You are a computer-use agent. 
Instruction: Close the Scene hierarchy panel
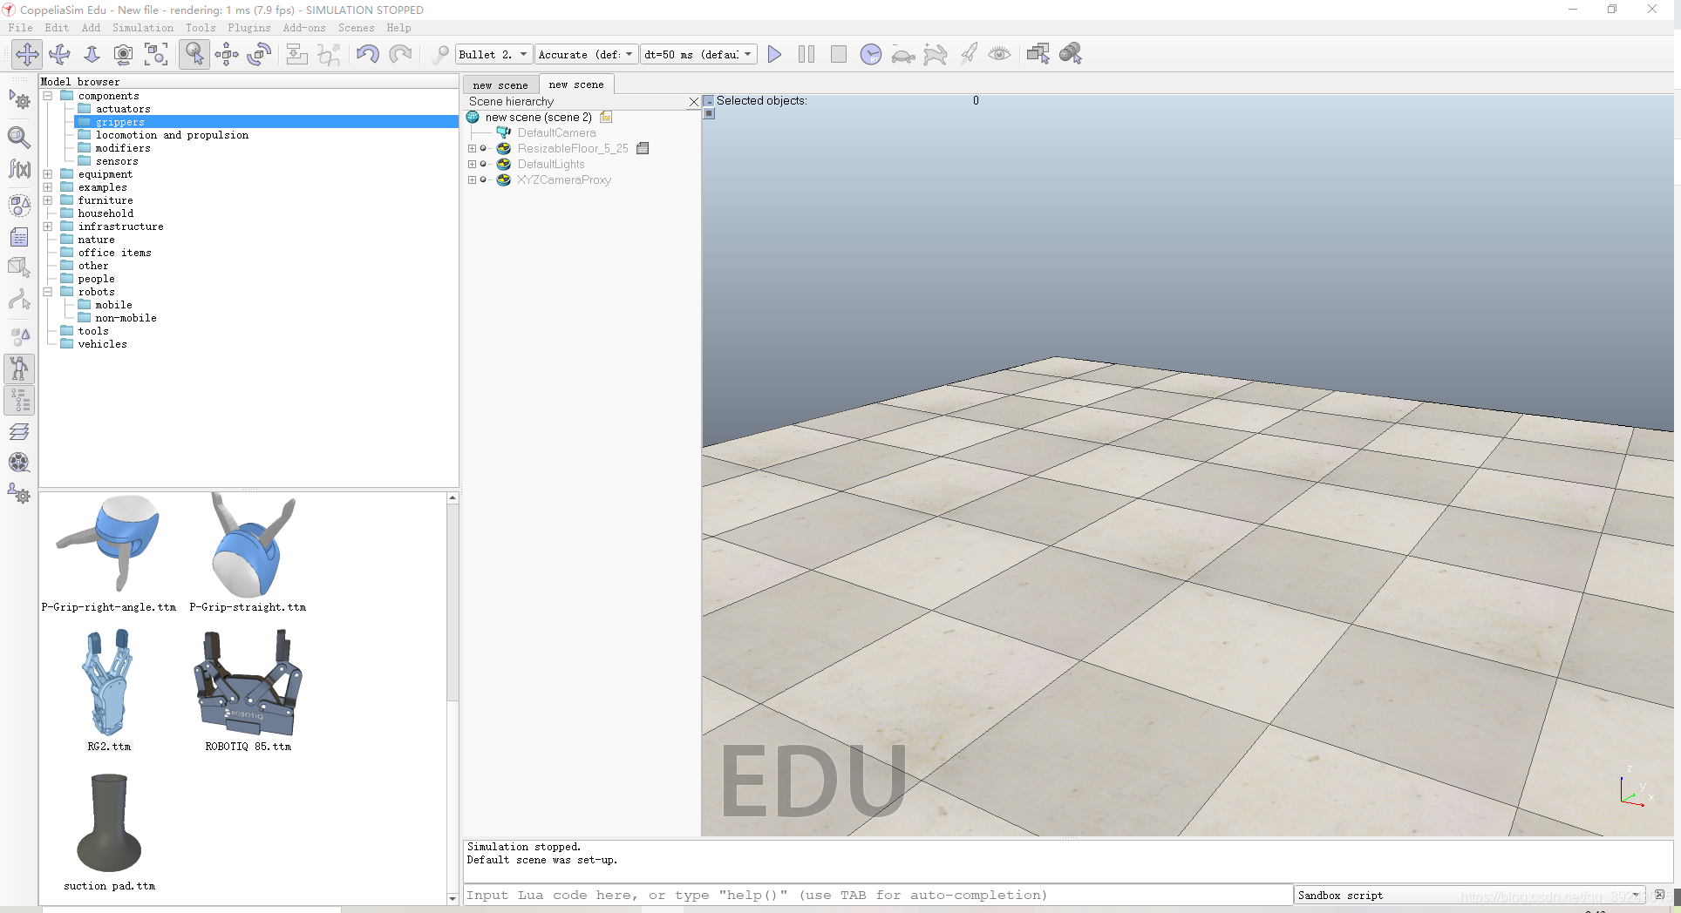click(x=694, y=102)
